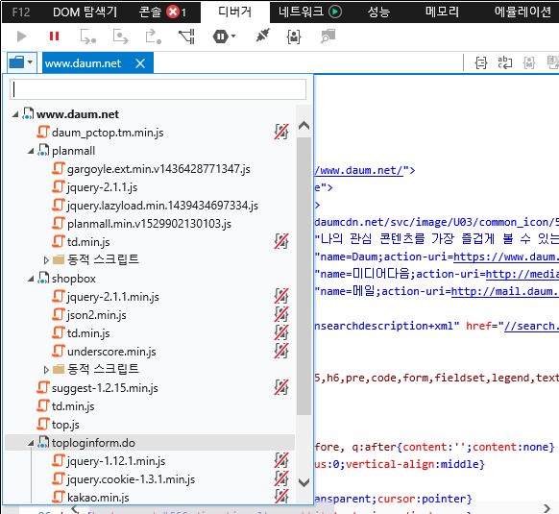Screen dimensions: 559x514
Task: Open the exception behavior dropdown icon
Action: pos(224,37)
